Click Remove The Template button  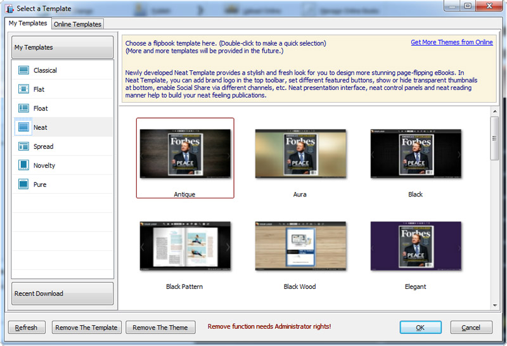coord(86,328)
